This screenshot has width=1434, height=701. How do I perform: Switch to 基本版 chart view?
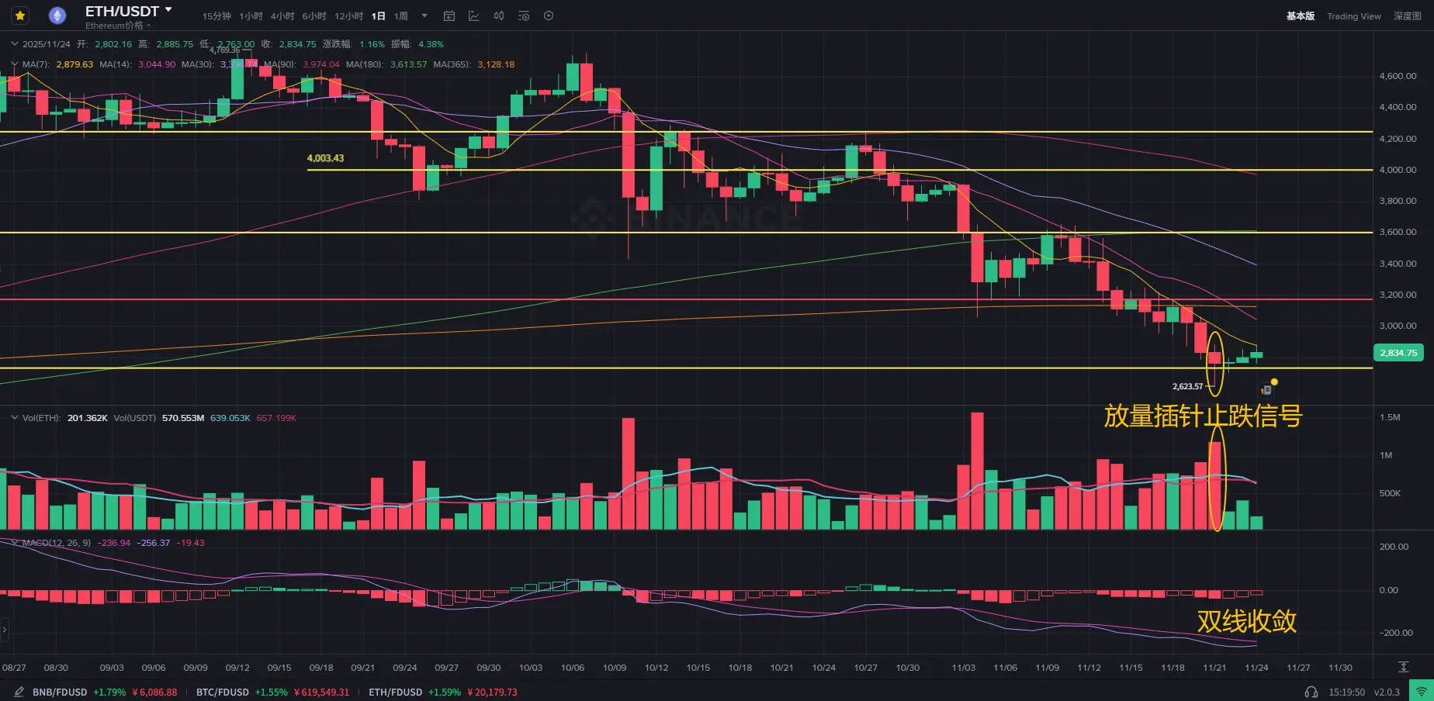pos(1301,16)
